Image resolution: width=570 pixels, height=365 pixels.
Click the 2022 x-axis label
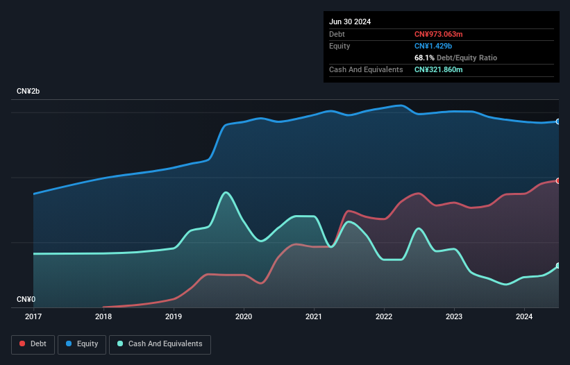pos(384,316)
